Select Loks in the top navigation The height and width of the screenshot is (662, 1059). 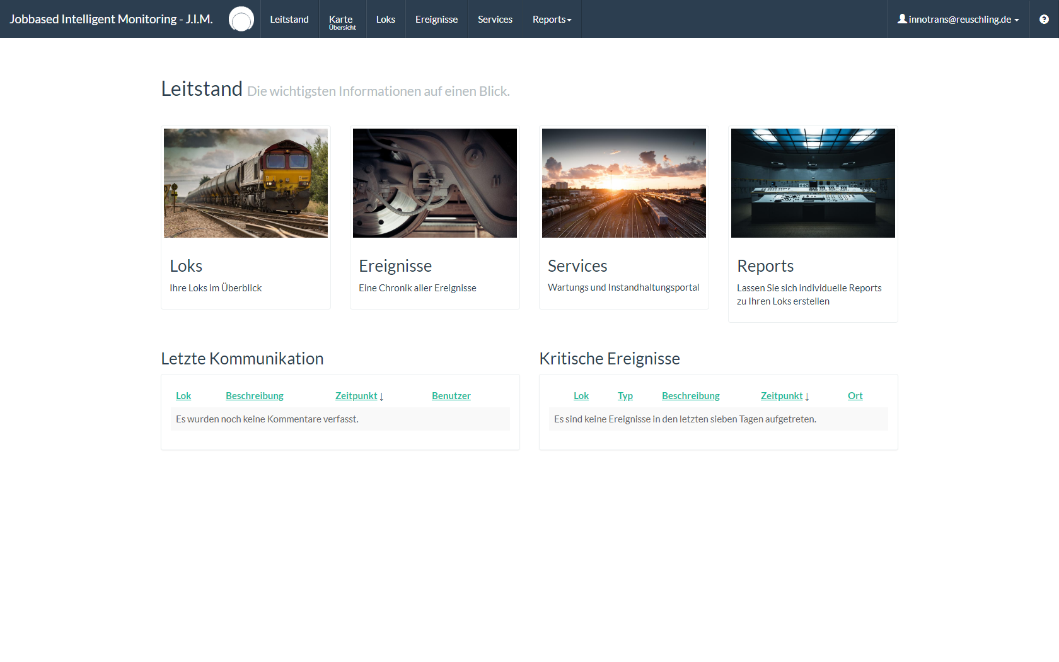coord(385,19)
